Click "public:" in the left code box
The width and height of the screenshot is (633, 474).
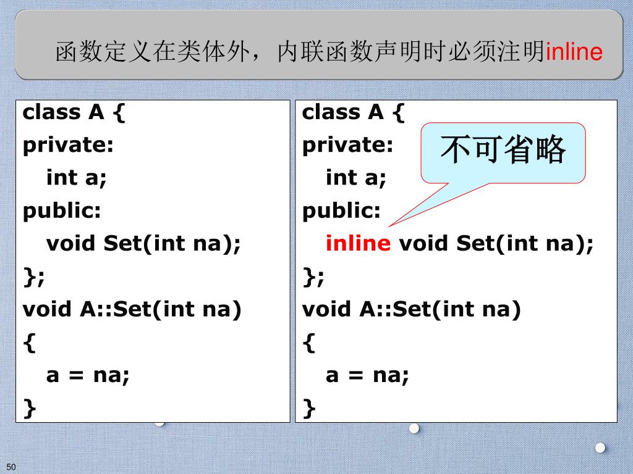(62, 211)
